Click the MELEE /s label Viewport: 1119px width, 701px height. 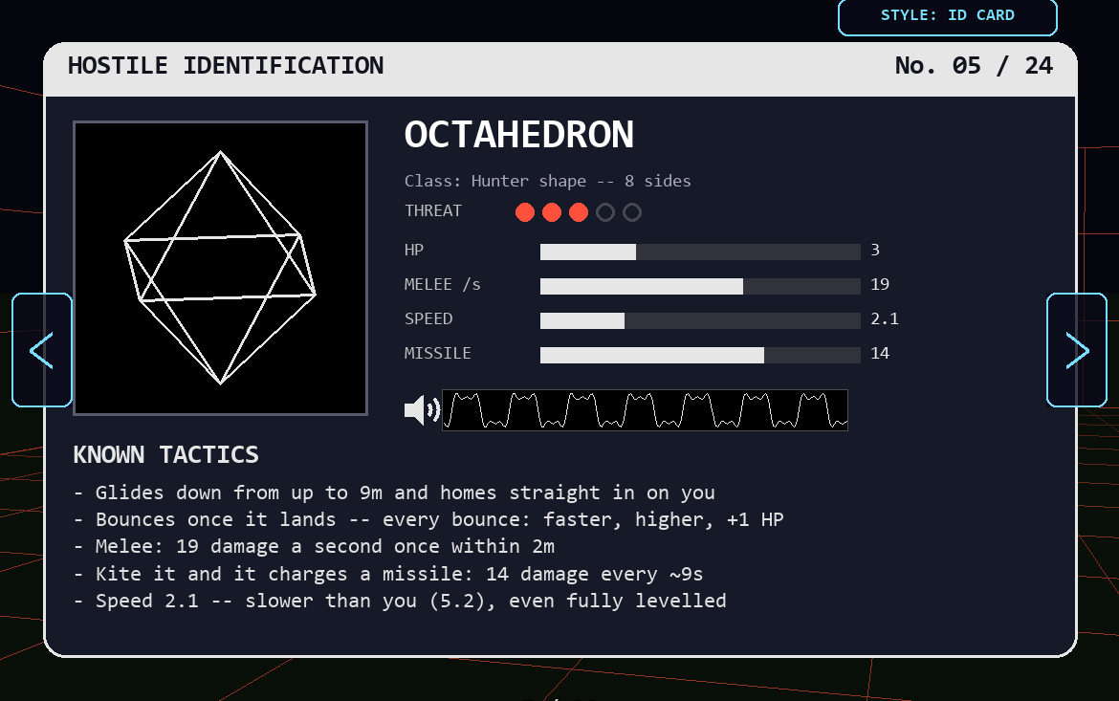pos(443,284)
